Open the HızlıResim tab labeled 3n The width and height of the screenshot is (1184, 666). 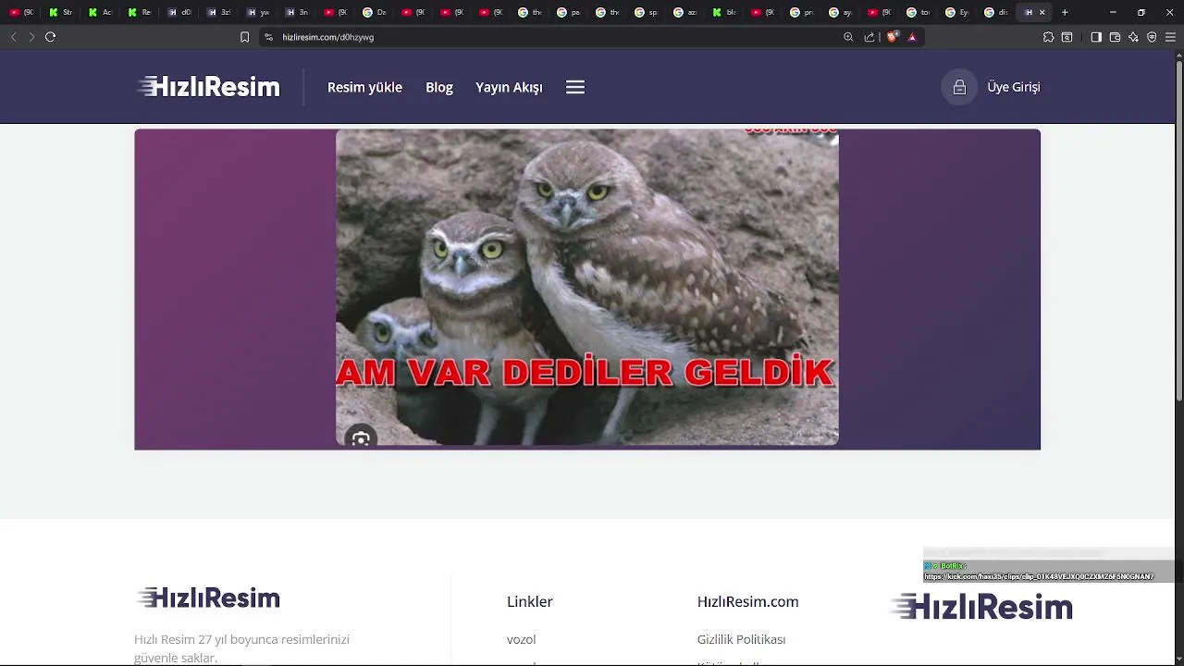tap(297, 12)
